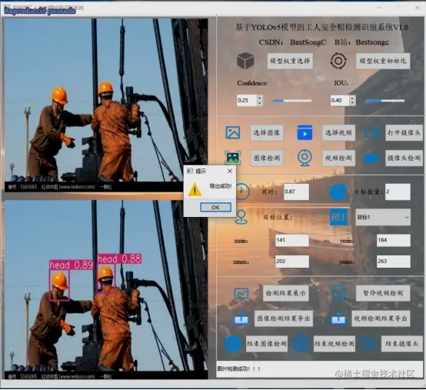End image detection with 结束图像检测
Screen dimensions: 426x390
[267, 344]
